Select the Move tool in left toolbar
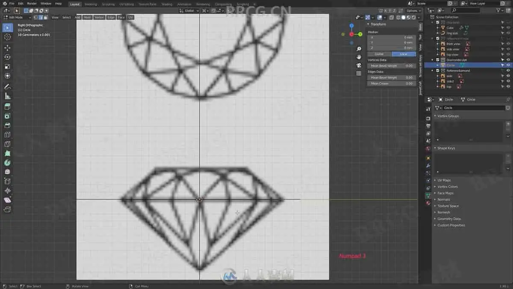This screenshot has width=513, height=289. coord(7,48)
